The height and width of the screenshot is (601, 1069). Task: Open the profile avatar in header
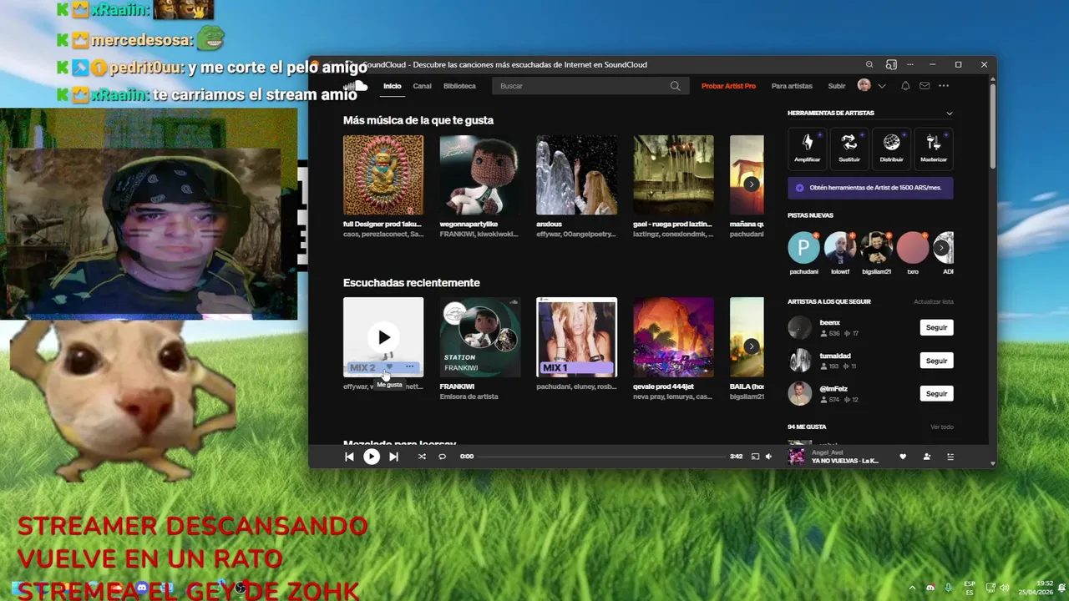(x=864, y=85)
